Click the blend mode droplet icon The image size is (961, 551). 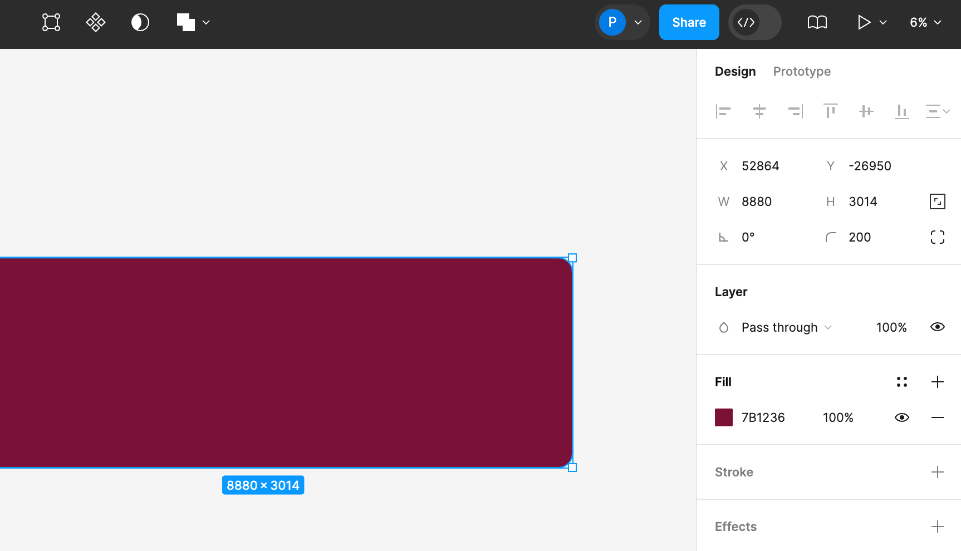(724, 327)
